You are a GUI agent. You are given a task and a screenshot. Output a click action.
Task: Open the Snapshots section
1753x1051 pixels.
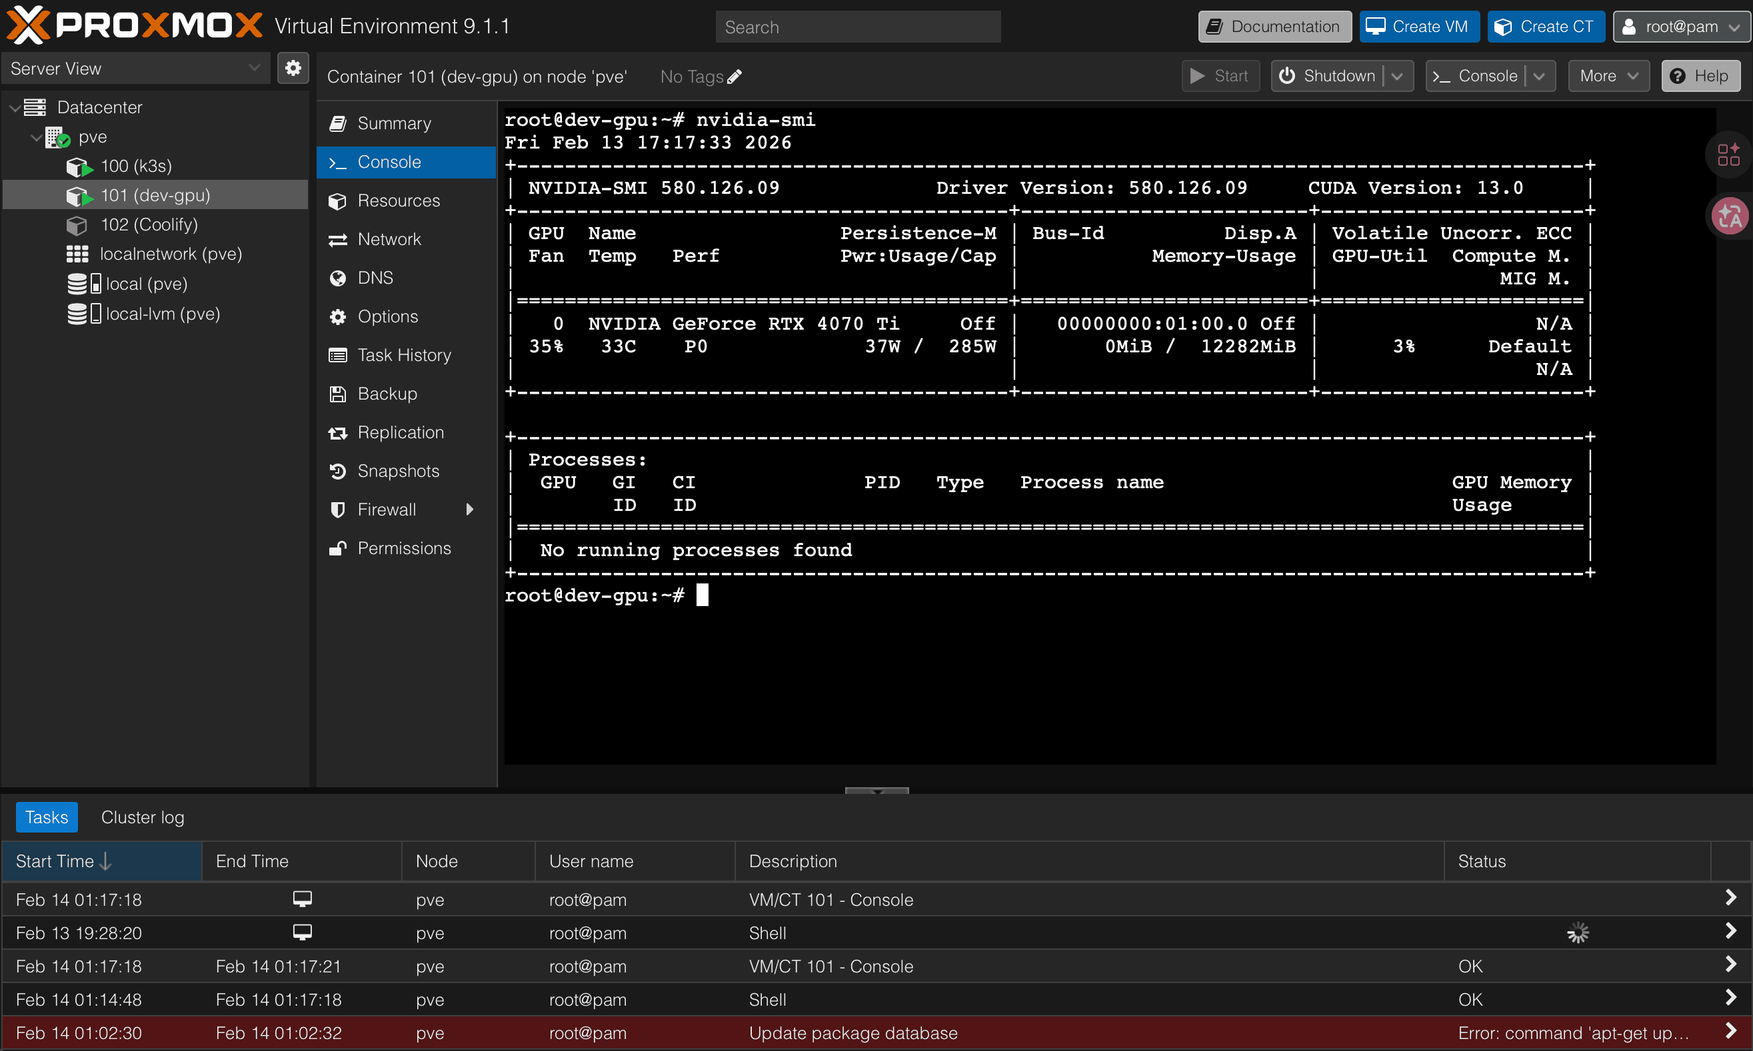pyautogui.click(x=406, y=471)
